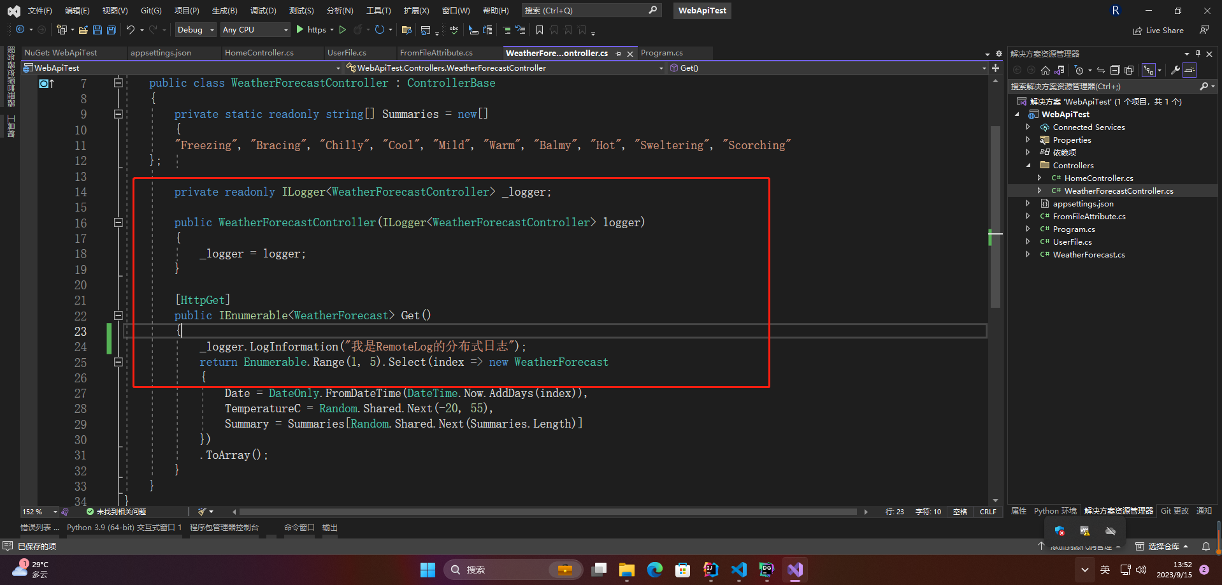Click Collapse All icon in Solution Explorer
1222x585 pixels.
(1115, 70)
